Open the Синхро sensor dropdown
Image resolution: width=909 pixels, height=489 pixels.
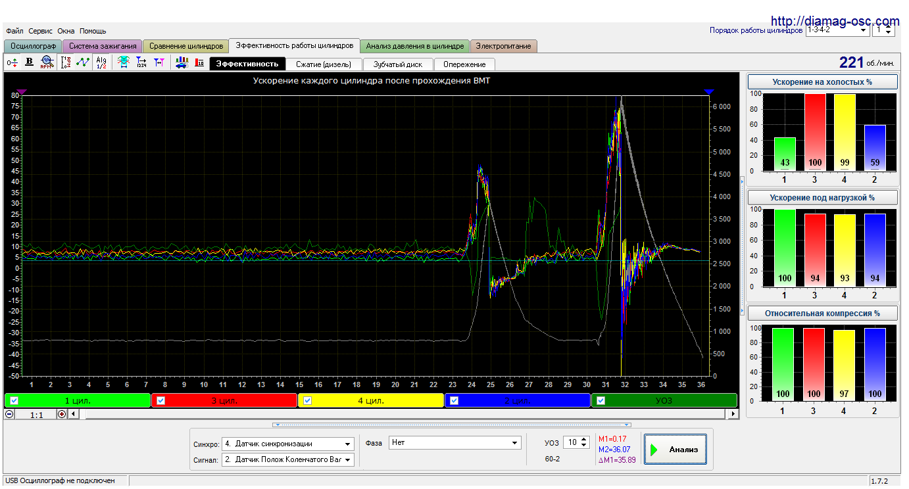click(x=287, y=444)
